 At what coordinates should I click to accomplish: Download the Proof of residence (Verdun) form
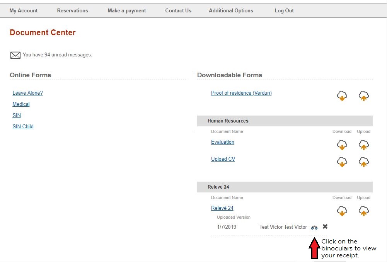342,96
